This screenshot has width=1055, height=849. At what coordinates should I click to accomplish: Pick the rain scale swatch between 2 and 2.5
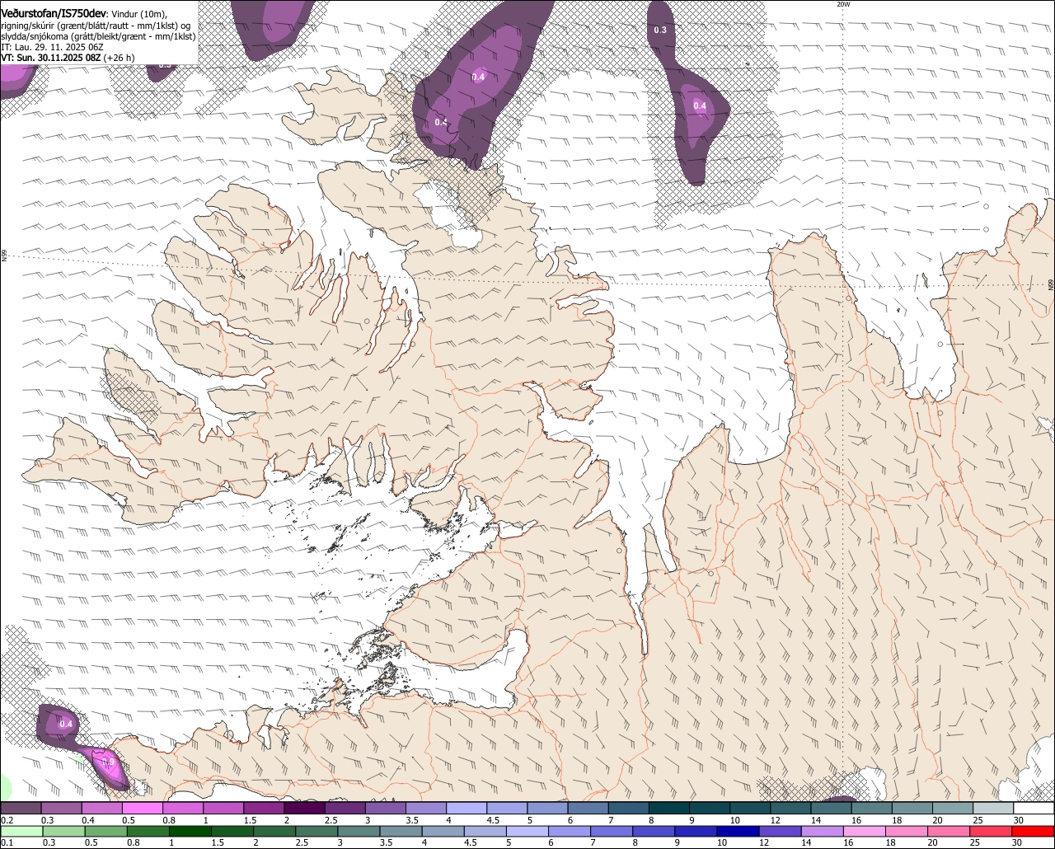pos(274,832)
